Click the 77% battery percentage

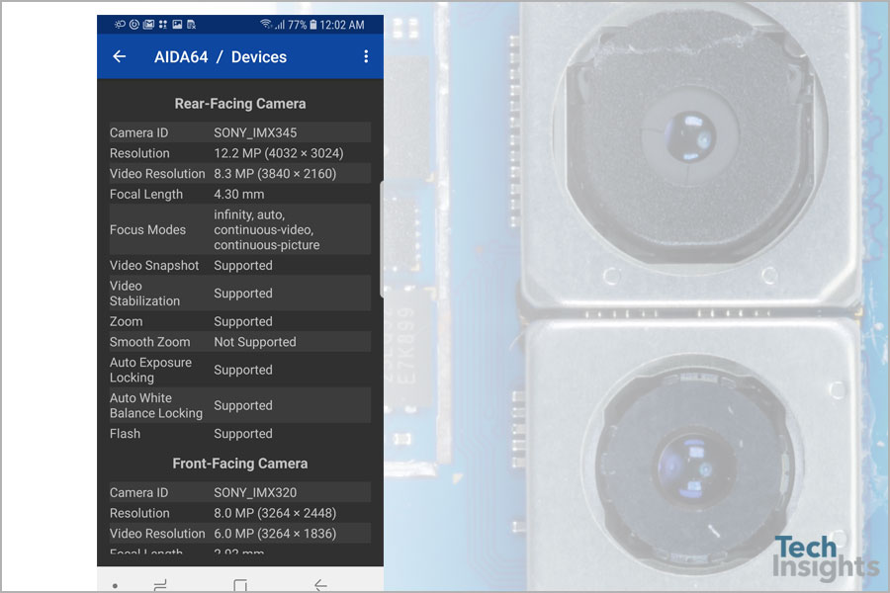click(x=297, y=25)
